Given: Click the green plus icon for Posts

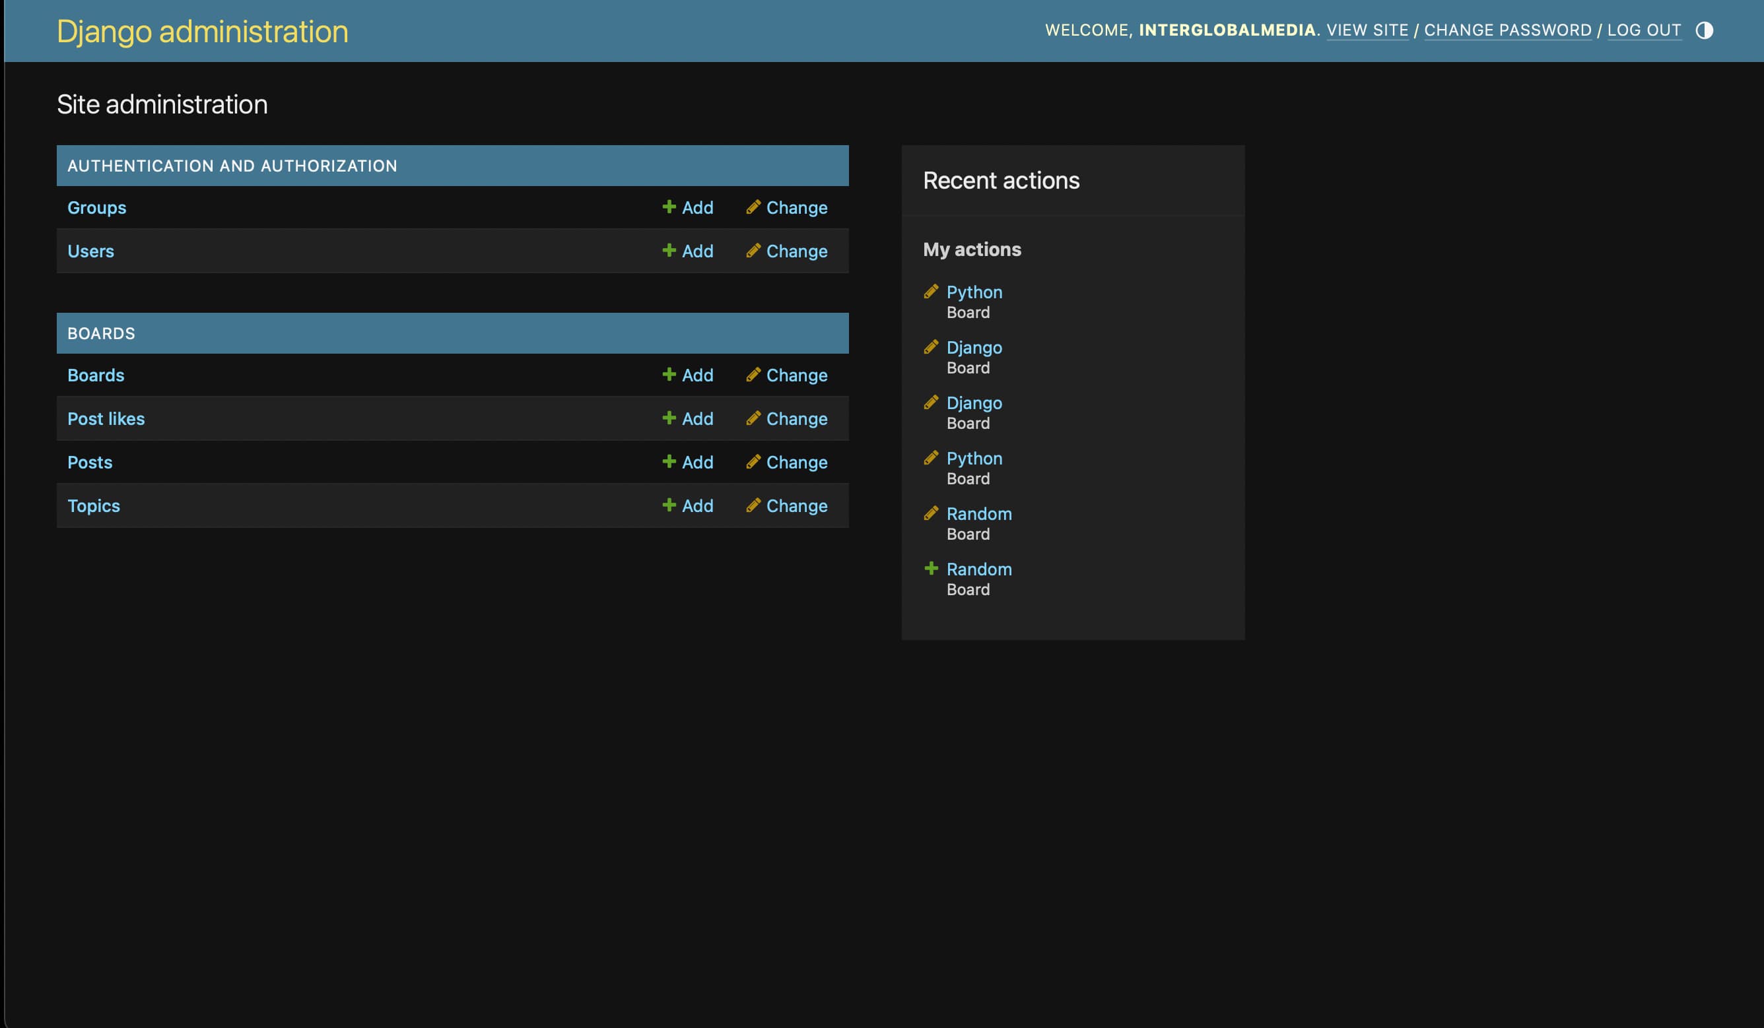Looking at the screenshot, I should [669, 461].
